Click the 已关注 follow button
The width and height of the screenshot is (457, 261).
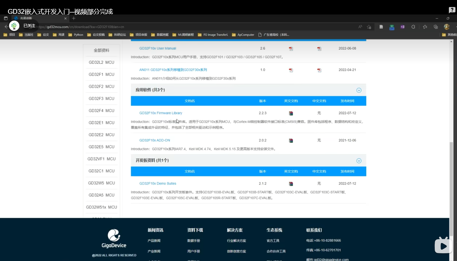pyautogui.click(x=29, y=26)
